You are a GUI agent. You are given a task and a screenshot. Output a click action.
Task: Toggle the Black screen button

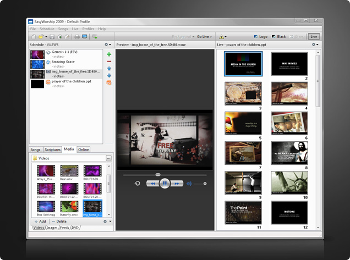[x=278, y=36]
